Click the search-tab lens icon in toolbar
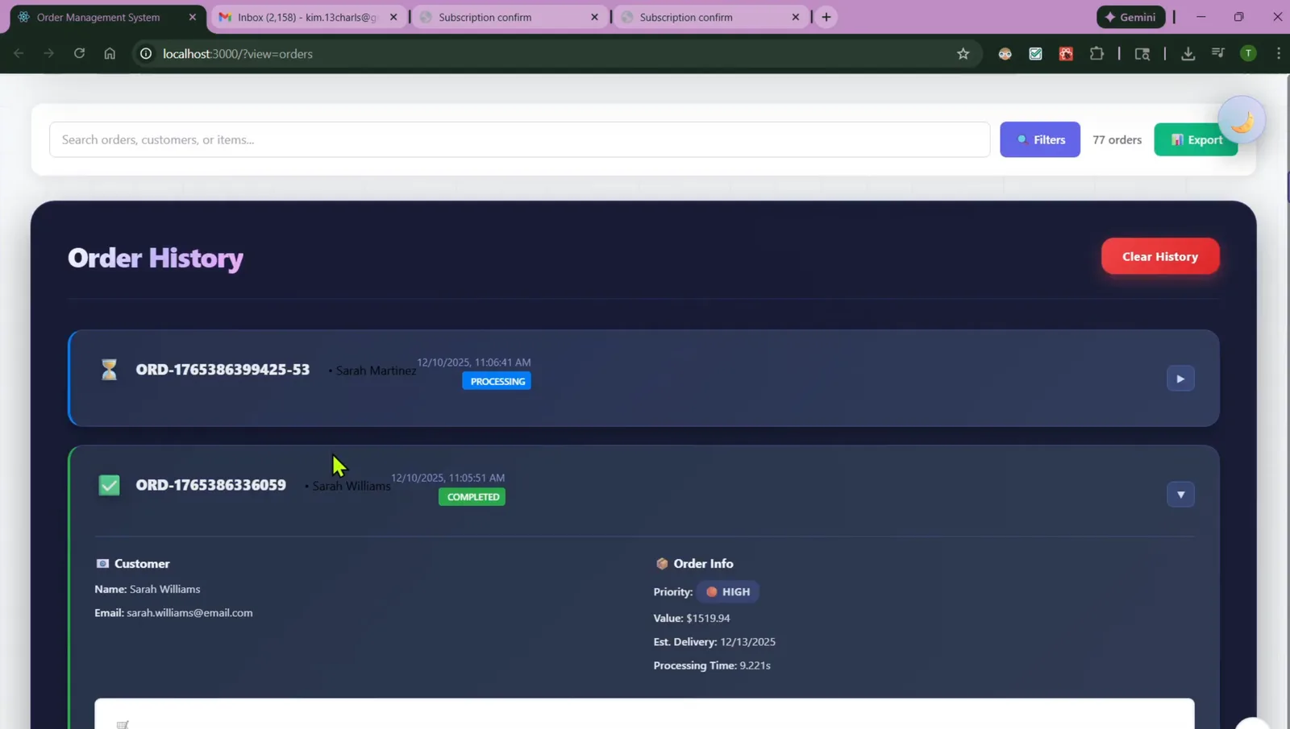Image resolution: width=1290 pixels, height=729 pixels. (x=1142, y=53)
